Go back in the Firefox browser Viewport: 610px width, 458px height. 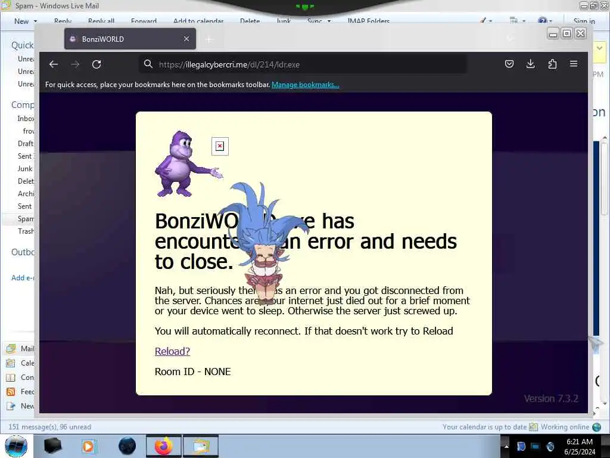[53, 64]
